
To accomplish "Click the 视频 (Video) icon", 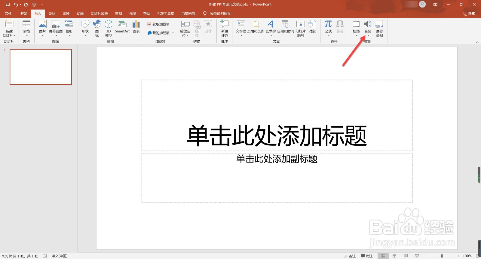I will (x=356, y=24).
